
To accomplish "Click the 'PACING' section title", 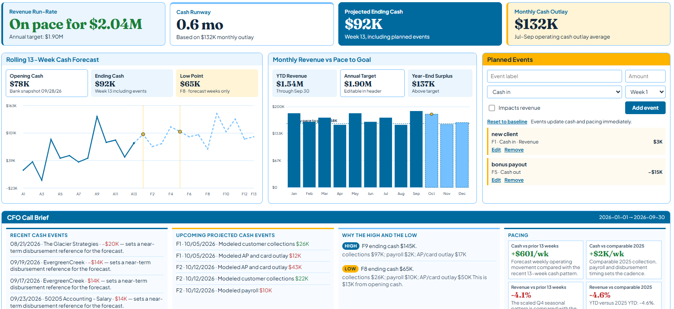I will [518, 235].
